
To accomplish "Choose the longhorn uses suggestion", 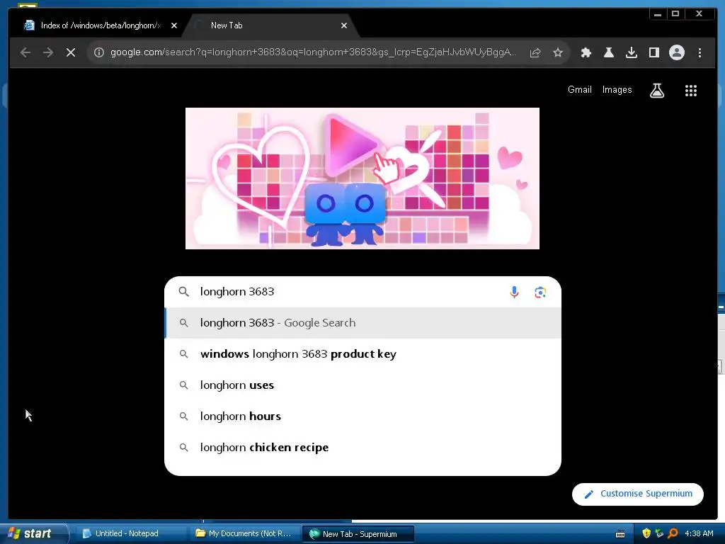I will tap(363, 385).
